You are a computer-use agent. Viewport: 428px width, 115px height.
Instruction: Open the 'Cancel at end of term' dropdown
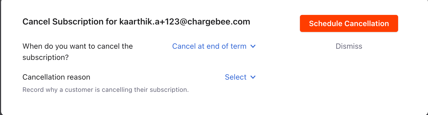pyautogui.click(x=214, y=46)
